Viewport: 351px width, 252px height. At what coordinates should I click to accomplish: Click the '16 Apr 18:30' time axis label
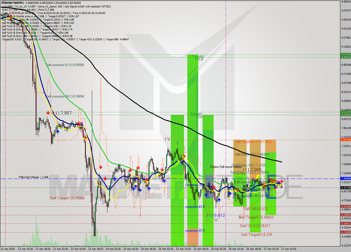point(254,249)
